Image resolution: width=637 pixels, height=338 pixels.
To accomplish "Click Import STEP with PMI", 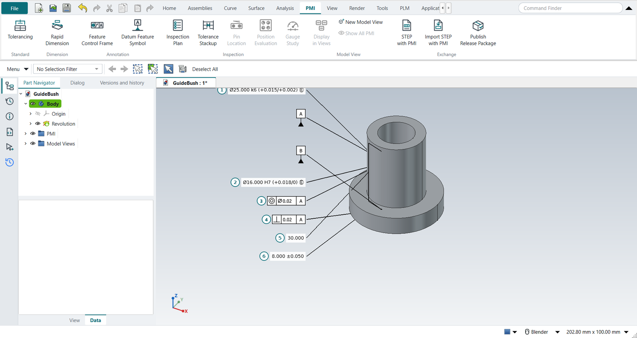I will click(x=438, y=33).
